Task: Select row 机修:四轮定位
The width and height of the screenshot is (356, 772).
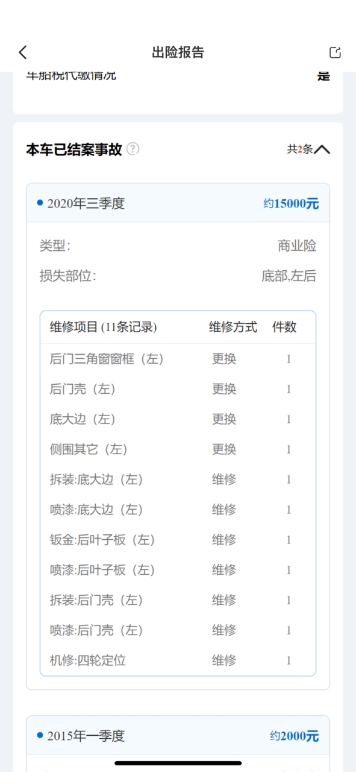Action: (x=178, y=660)
